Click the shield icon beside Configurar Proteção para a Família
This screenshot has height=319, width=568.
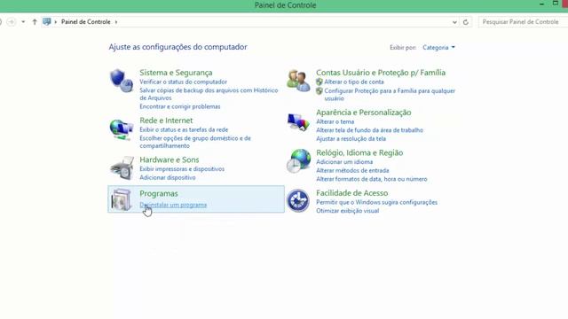(x=319, y=91)
